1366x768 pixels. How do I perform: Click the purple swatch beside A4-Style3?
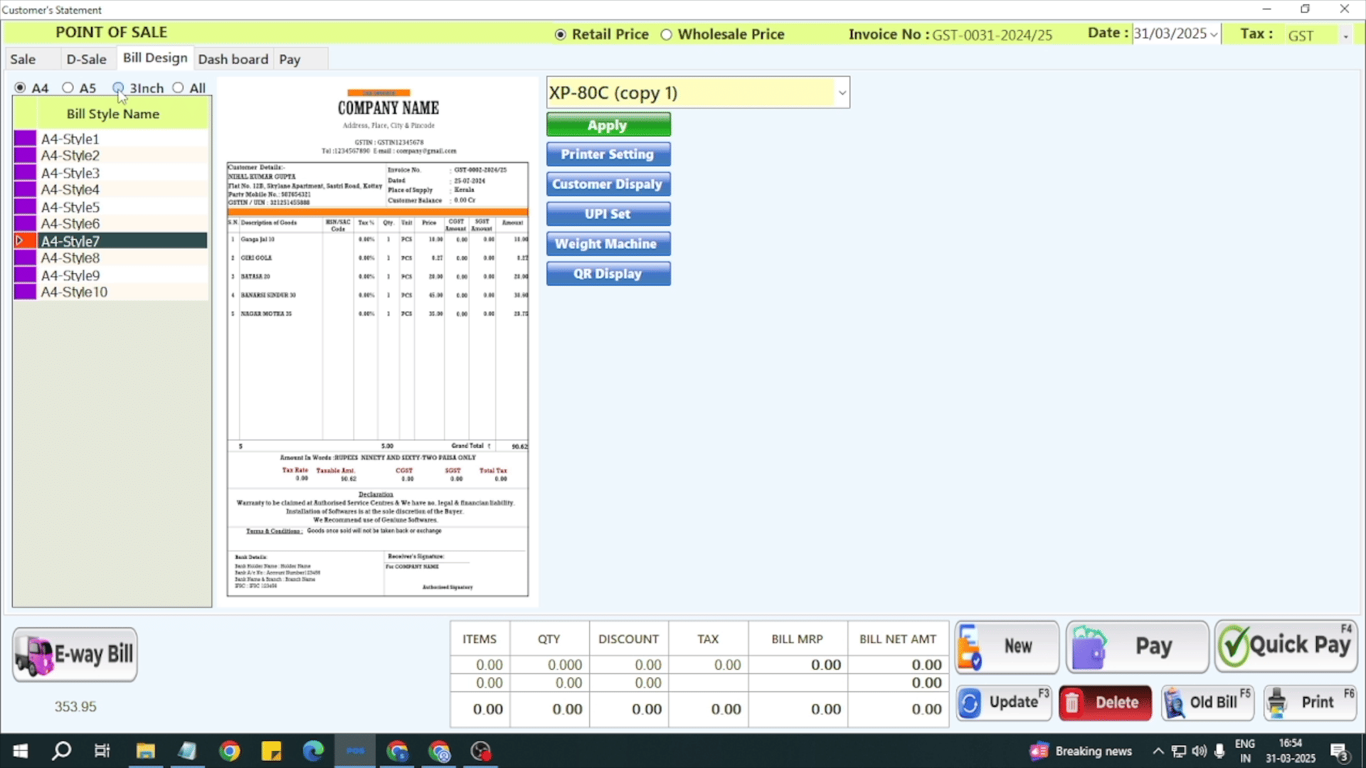coord(25,173)
